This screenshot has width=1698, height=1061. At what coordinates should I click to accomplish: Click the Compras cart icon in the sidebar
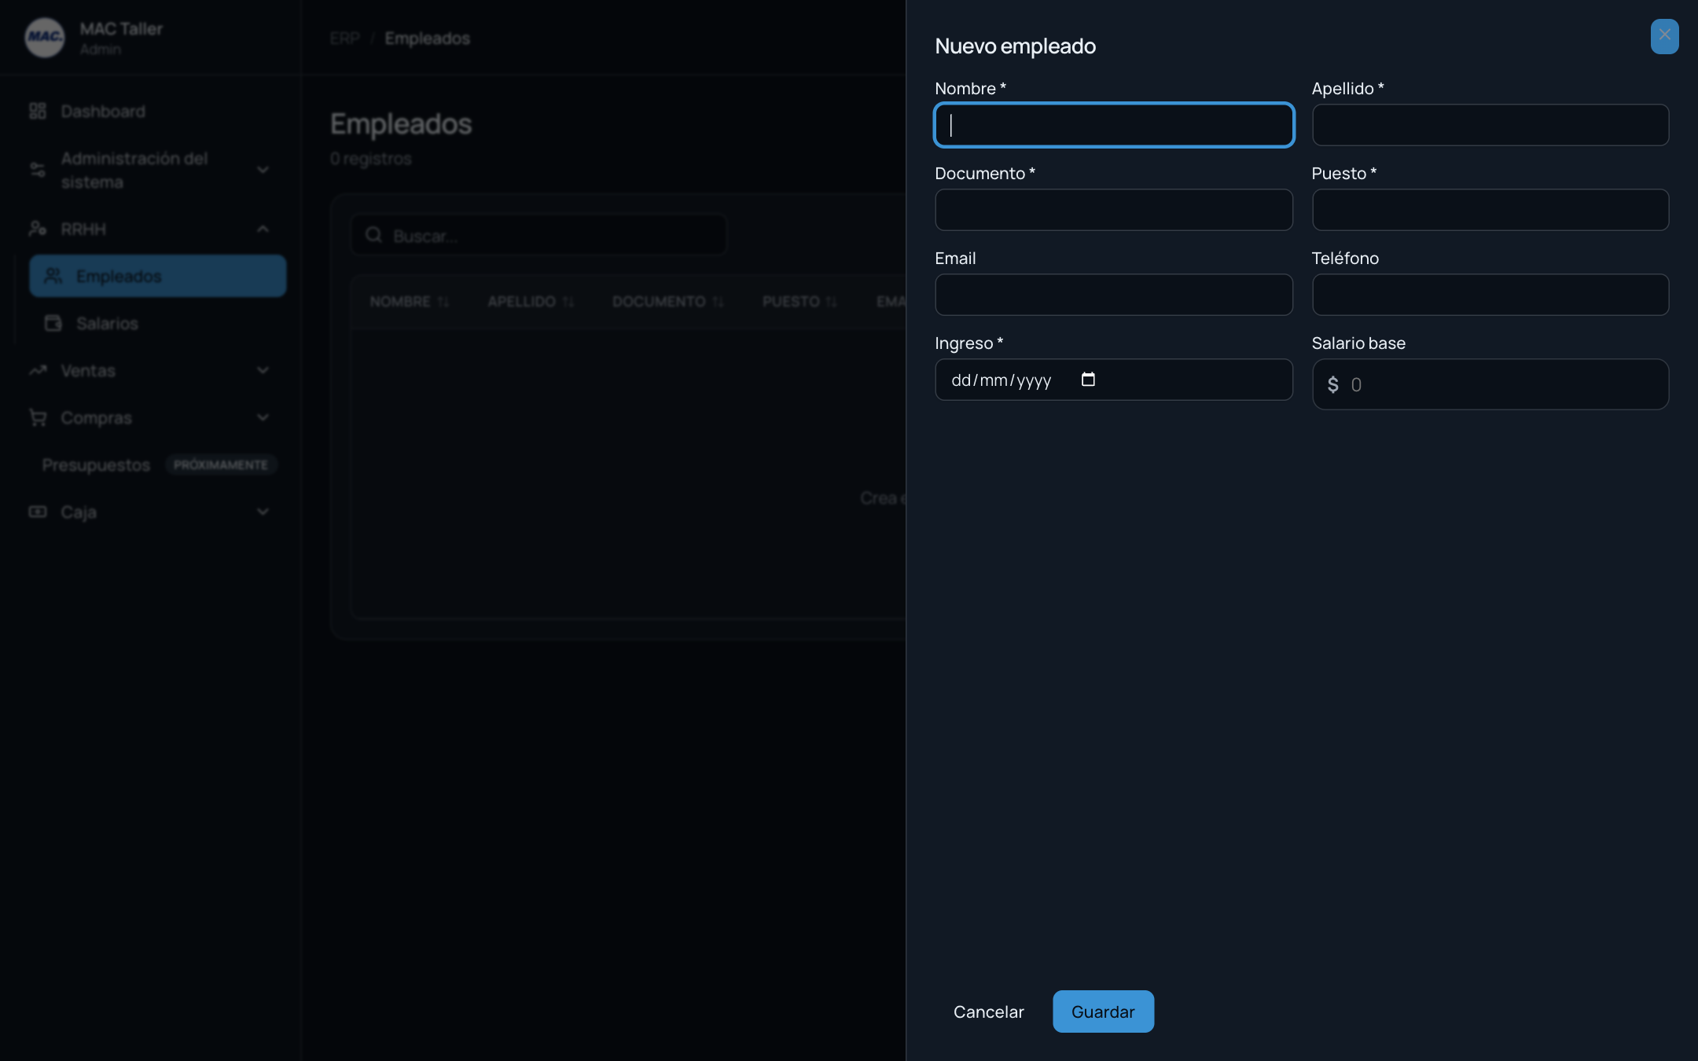[38, 417]
